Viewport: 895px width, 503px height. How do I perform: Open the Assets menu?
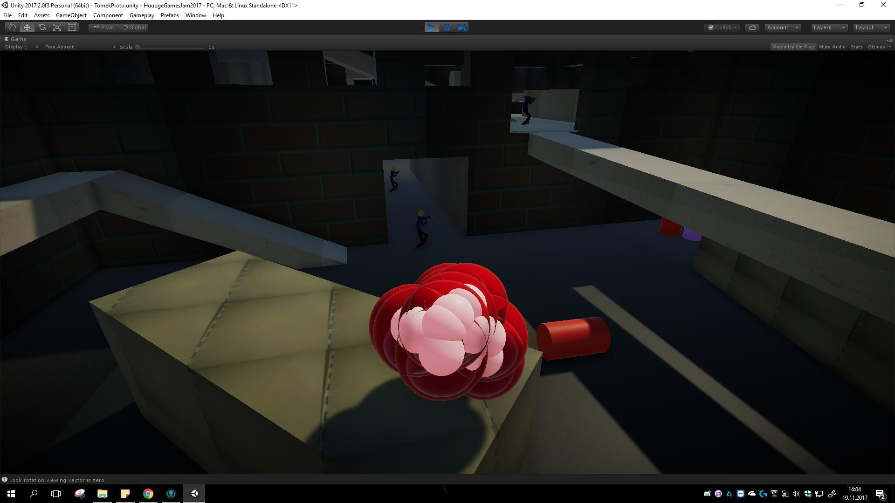(x=41, y=15)
